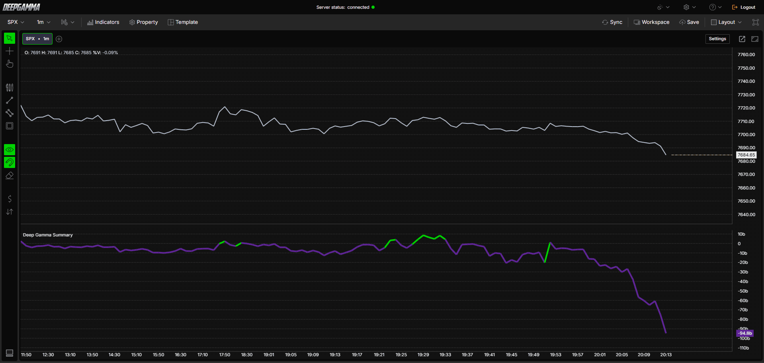Select the rectangle shape tool
This screenshot has height=363, width=764.
[10, 126]
